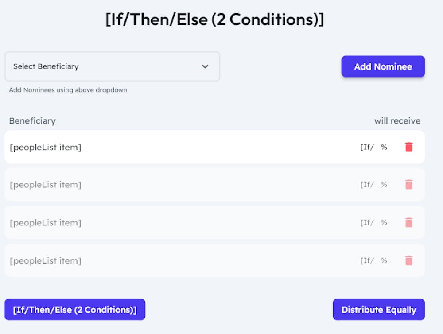Viewport: 443px width, 334px height.
Task: Click the third beneficiary's percentage field
Action: pos(368,223)
